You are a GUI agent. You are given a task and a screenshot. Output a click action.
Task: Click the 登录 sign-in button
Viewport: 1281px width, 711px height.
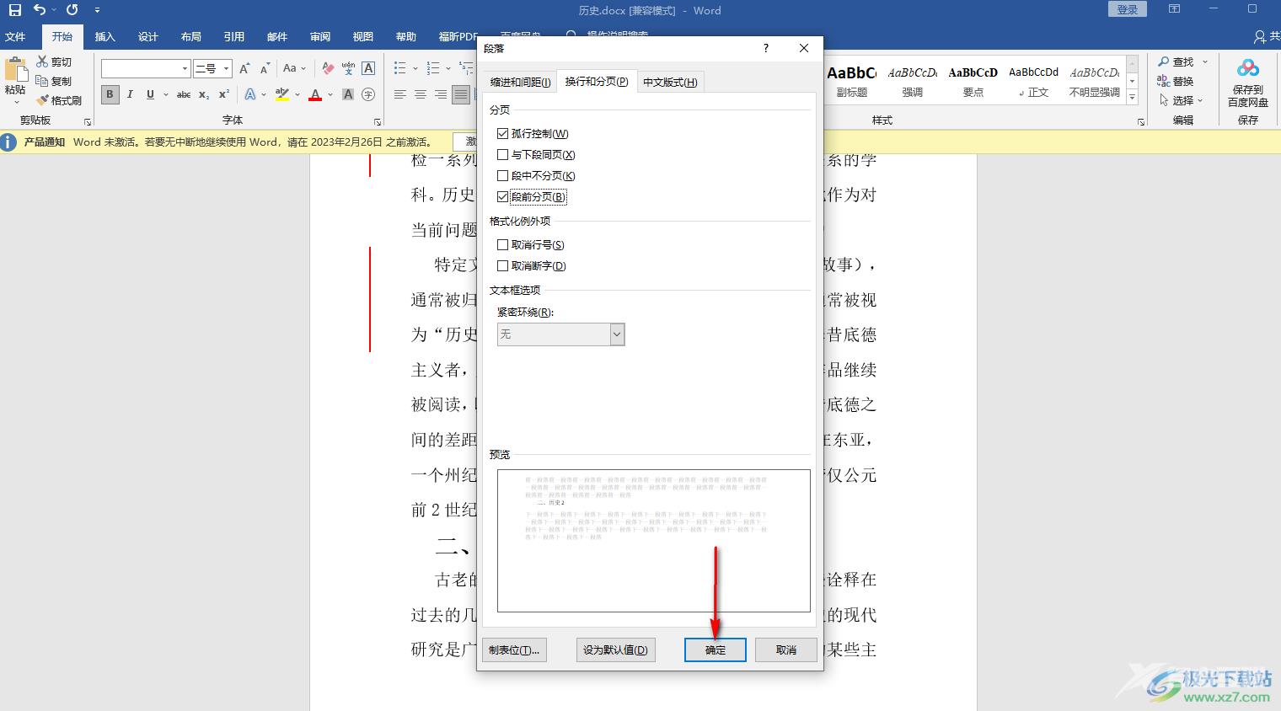pos(1128,9)
